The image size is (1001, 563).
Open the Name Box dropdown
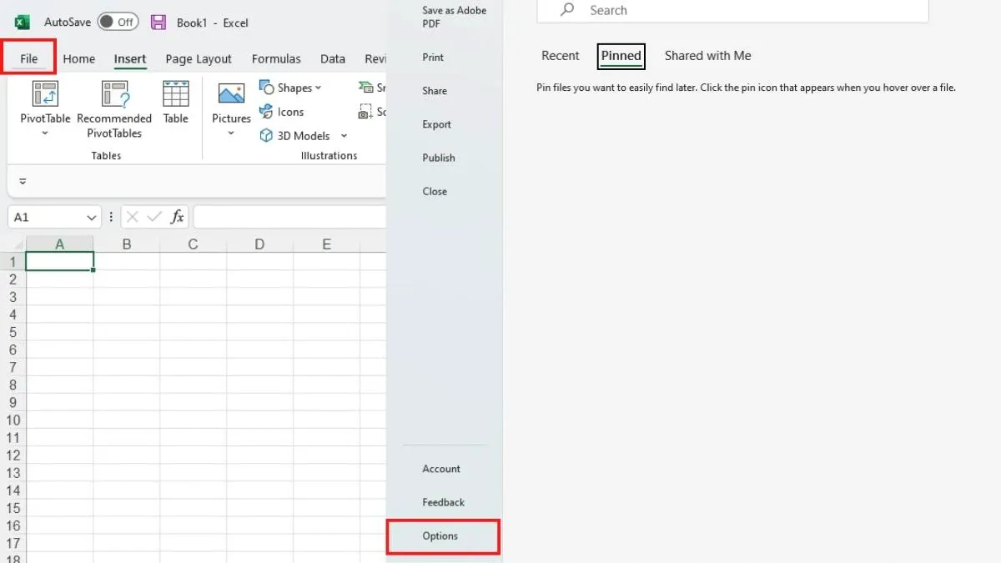[92, 216]
